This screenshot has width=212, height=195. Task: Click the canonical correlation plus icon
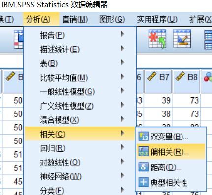pyautogui.click(x=143, y=182)
